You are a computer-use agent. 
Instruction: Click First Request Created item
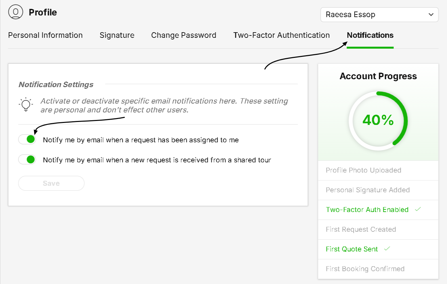tap(361, 229)
